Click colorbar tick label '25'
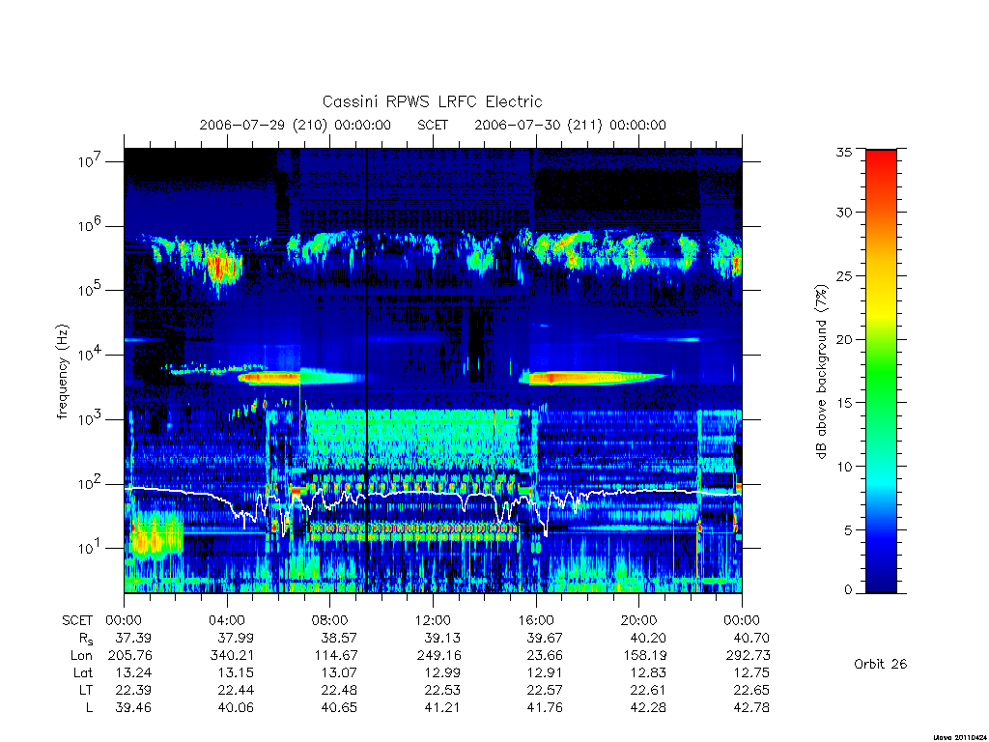The height and width of the screenshot is (742, 989). pos(844,275)
